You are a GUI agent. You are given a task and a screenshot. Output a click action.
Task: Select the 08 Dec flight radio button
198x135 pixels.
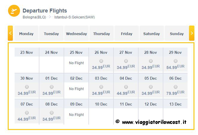[52, 113]
